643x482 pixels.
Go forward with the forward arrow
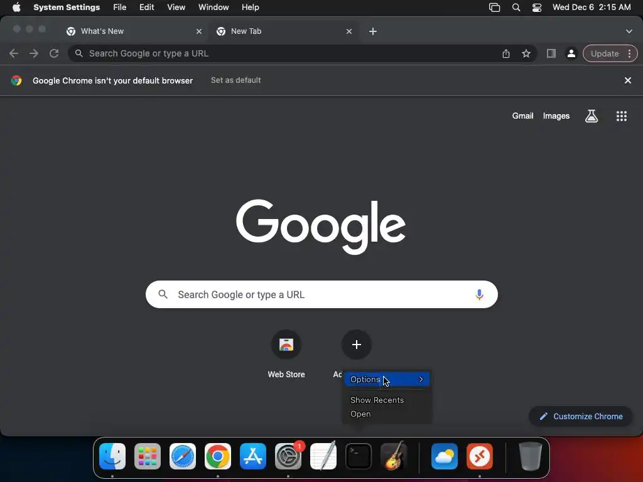click(x=34, y=53)
